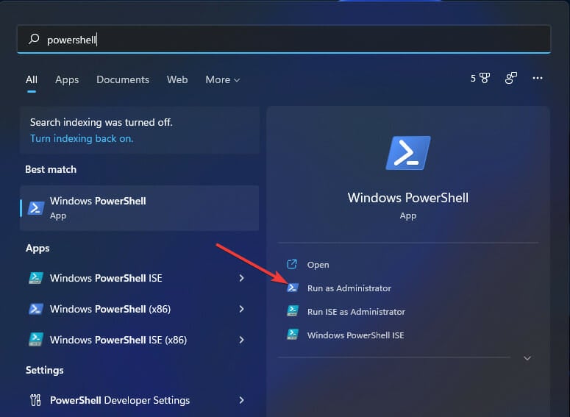570x417 pixels.
Task: Choose Run ISE as Administrator
Action: [356, 312]
